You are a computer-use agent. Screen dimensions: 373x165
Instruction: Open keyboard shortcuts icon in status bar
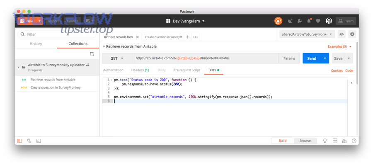tap(344, 141)
